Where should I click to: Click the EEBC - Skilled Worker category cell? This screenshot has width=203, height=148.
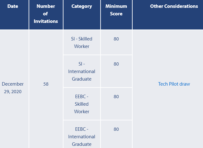82,104
